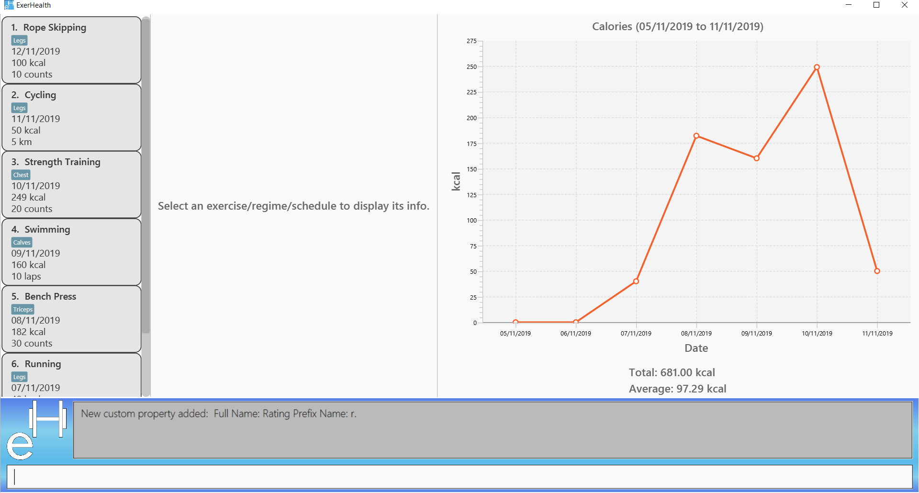Click the exercise list scrollbar

(x=146, y=175)
